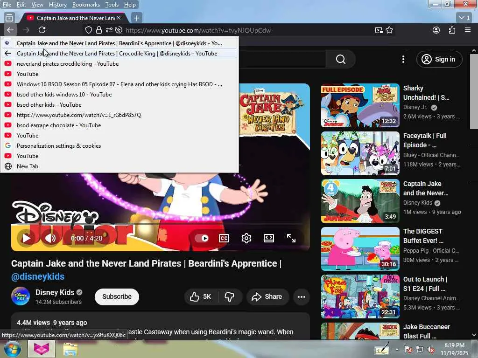Open the Disney Kids channel name link
478x358 pixels.
(55, 292)
